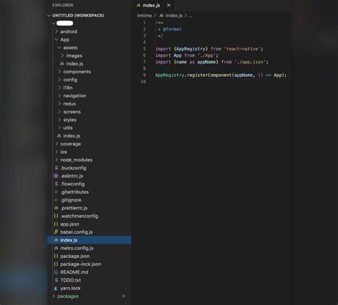Open the .buckconfig file
The width and height of the screenshot is (338, 305).
click(x=73, y=168)
